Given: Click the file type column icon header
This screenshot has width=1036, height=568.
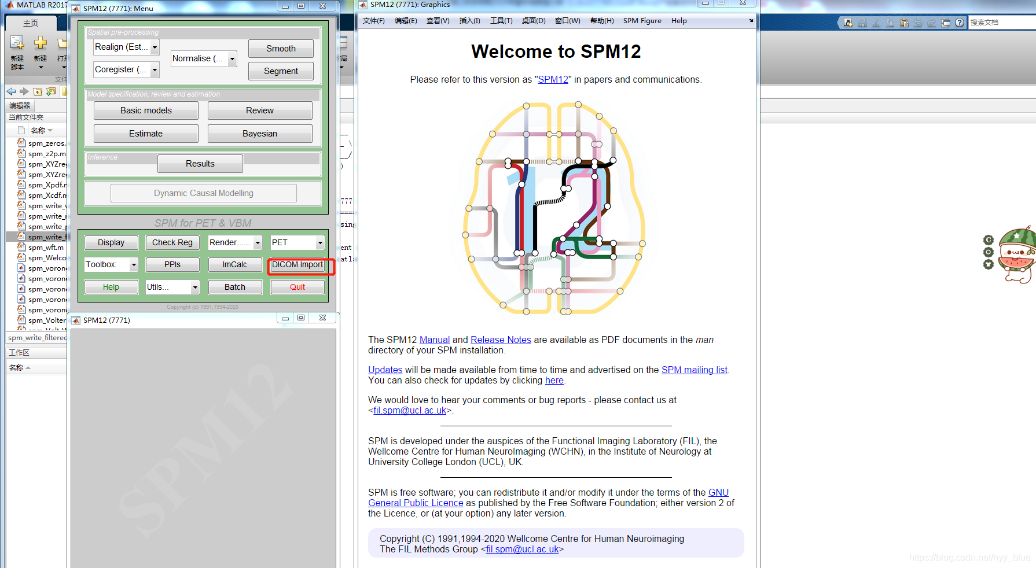Looking at the screenshot, I should [x=21, y=130].
